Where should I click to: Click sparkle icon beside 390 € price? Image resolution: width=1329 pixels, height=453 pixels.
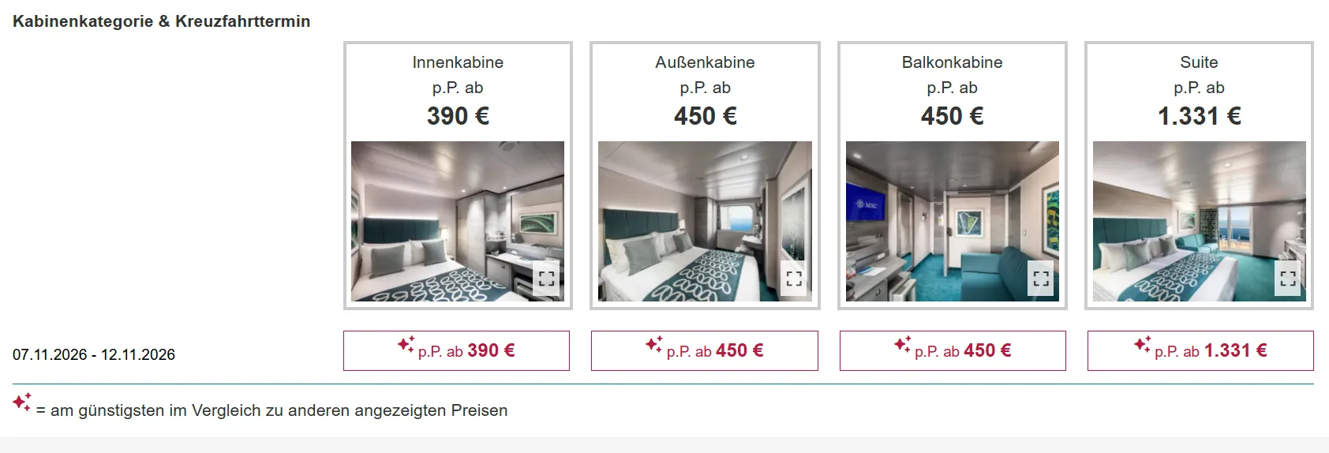point(406,344)
